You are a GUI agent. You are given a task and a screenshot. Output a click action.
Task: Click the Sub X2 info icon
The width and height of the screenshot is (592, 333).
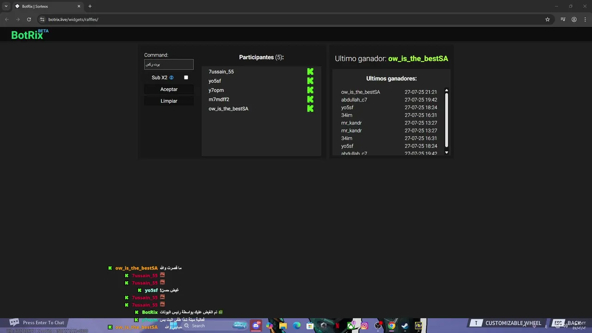[x=171, y=78]
